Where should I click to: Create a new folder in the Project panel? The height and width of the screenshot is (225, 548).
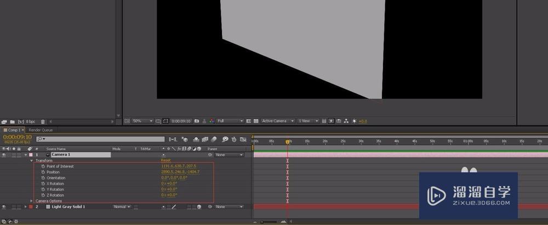point(12,122)
